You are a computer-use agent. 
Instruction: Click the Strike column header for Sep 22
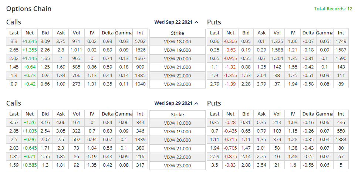pos(177,33)
